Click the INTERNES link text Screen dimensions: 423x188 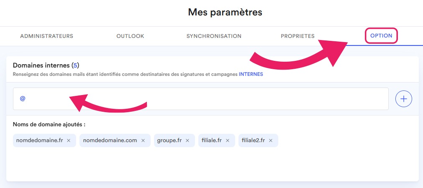click(251, 75)
